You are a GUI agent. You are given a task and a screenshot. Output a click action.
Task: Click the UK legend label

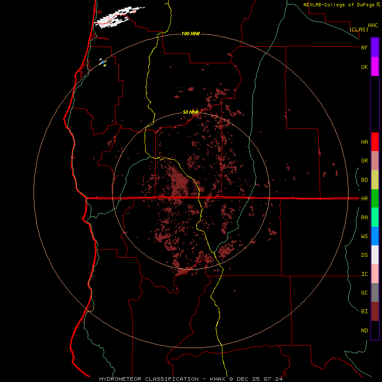click(x=364, y=67)
